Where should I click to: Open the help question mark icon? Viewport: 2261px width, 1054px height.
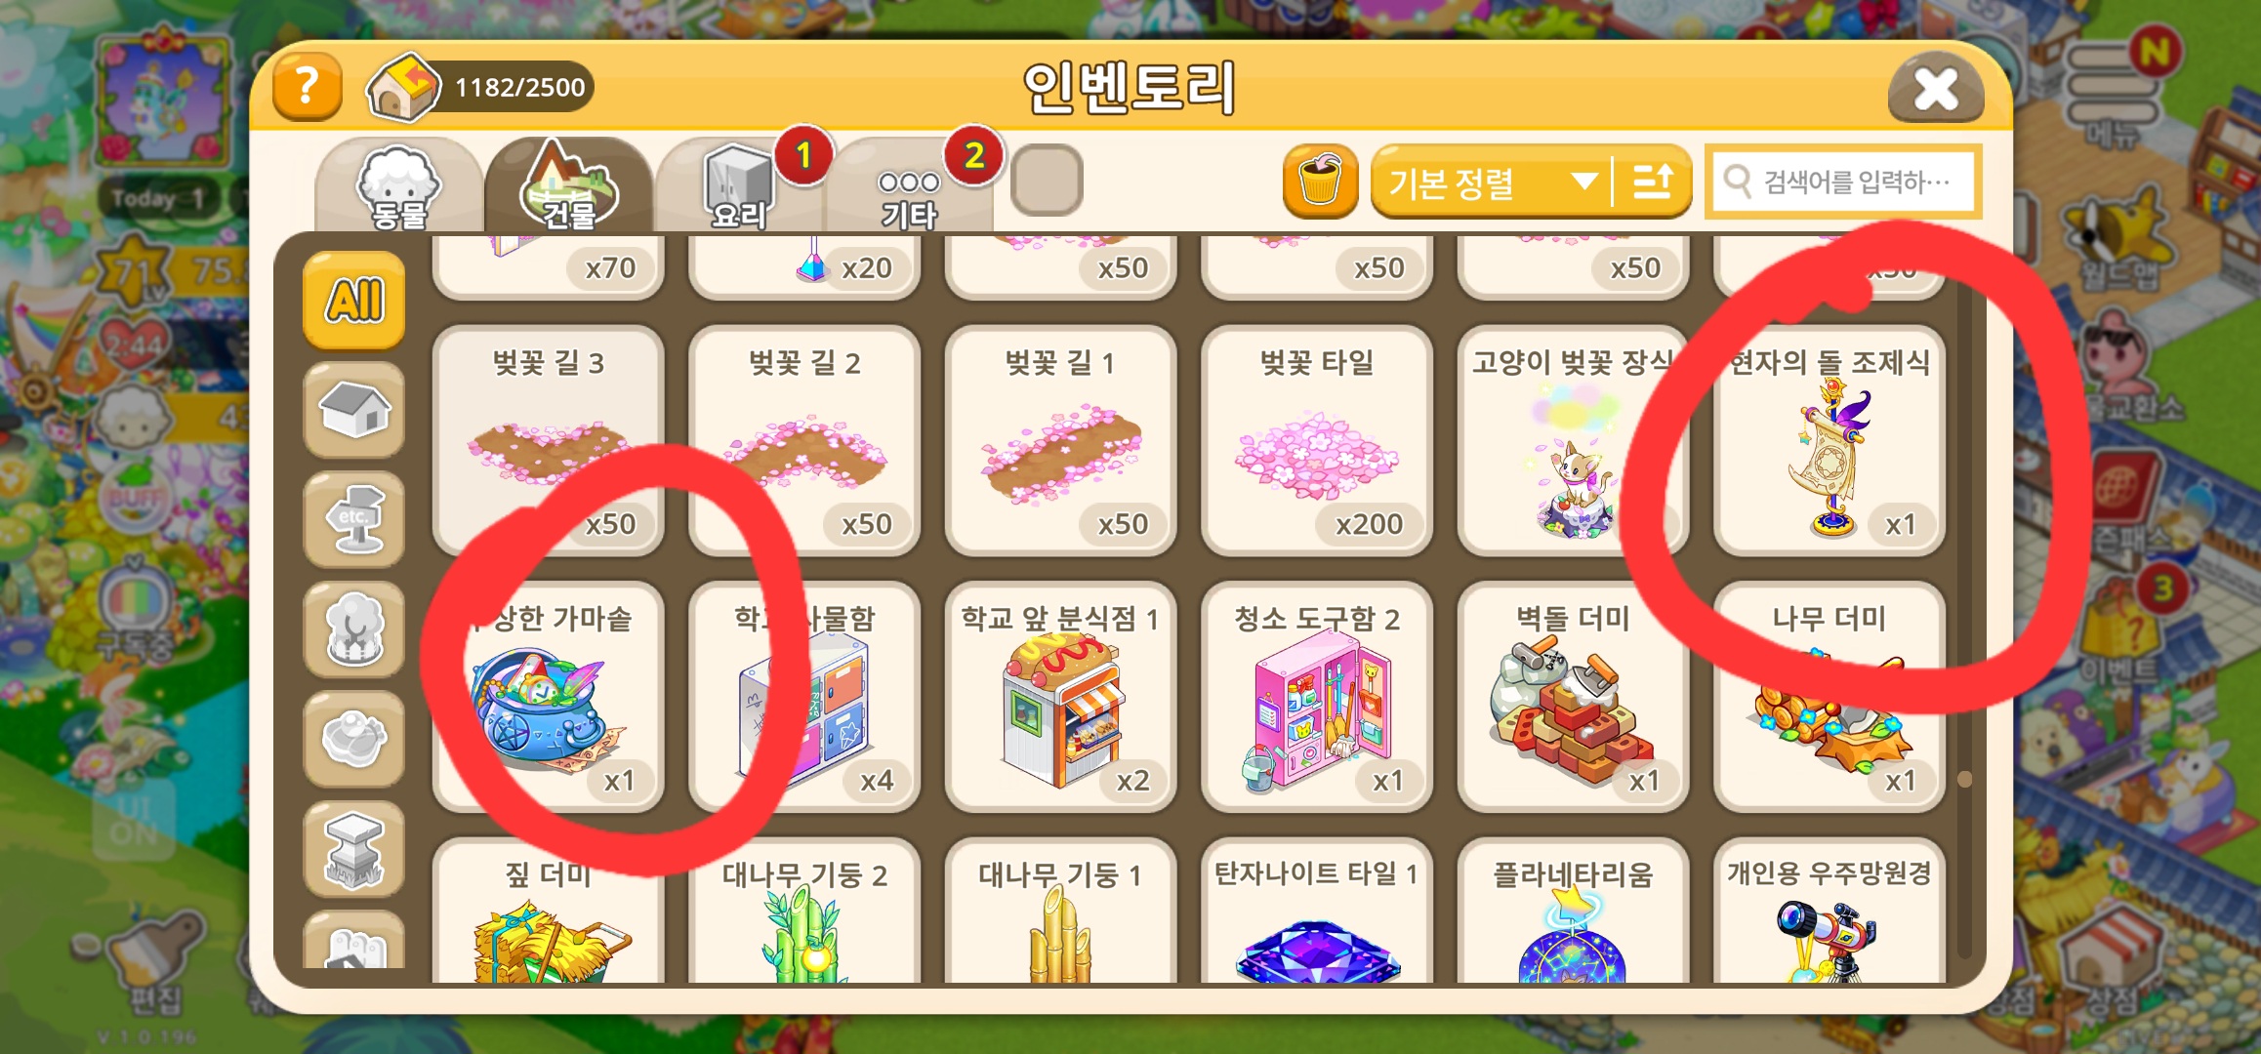[307, 87]
